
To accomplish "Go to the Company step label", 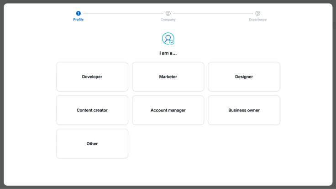I will click(168, 20).
